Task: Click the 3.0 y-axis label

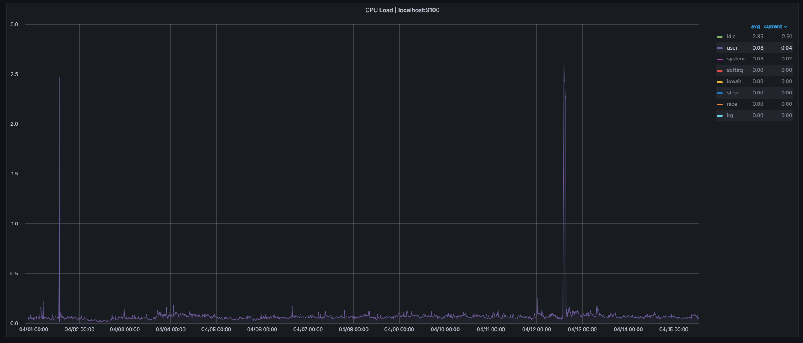Action: point(14,24)
